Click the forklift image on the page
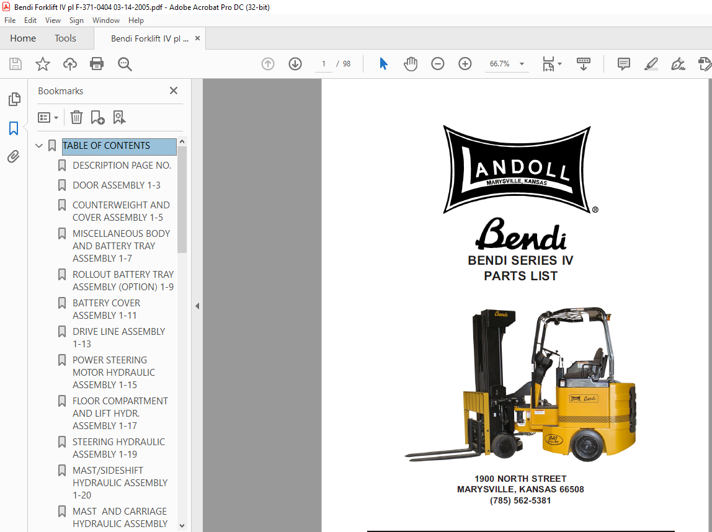This screenshot has height=532, width=712. pos(520,385)
